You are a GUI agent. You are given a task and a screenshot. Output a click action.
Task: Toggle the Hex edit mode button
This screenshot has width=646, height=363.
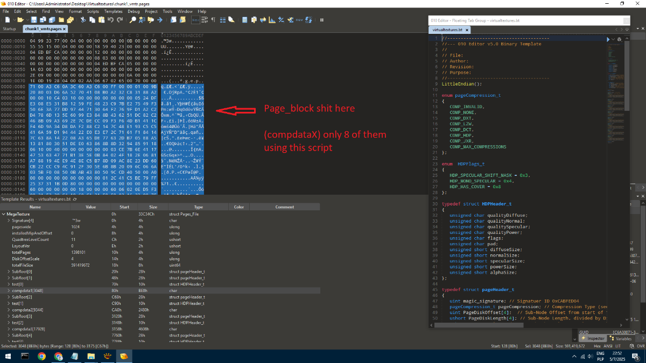tap(195, 20)
